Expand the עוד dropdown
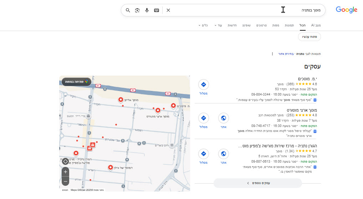The image size is (363, 199). coord(218,25)
